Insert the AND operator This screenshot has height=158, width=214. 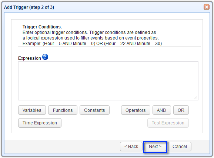click(x=161, y=110)
